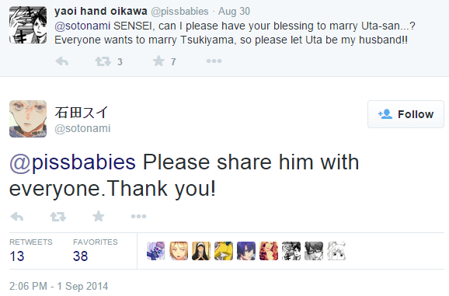449x296 pixels.
Task: Open more options on pissbabies tweet
Action: point(214,61)
